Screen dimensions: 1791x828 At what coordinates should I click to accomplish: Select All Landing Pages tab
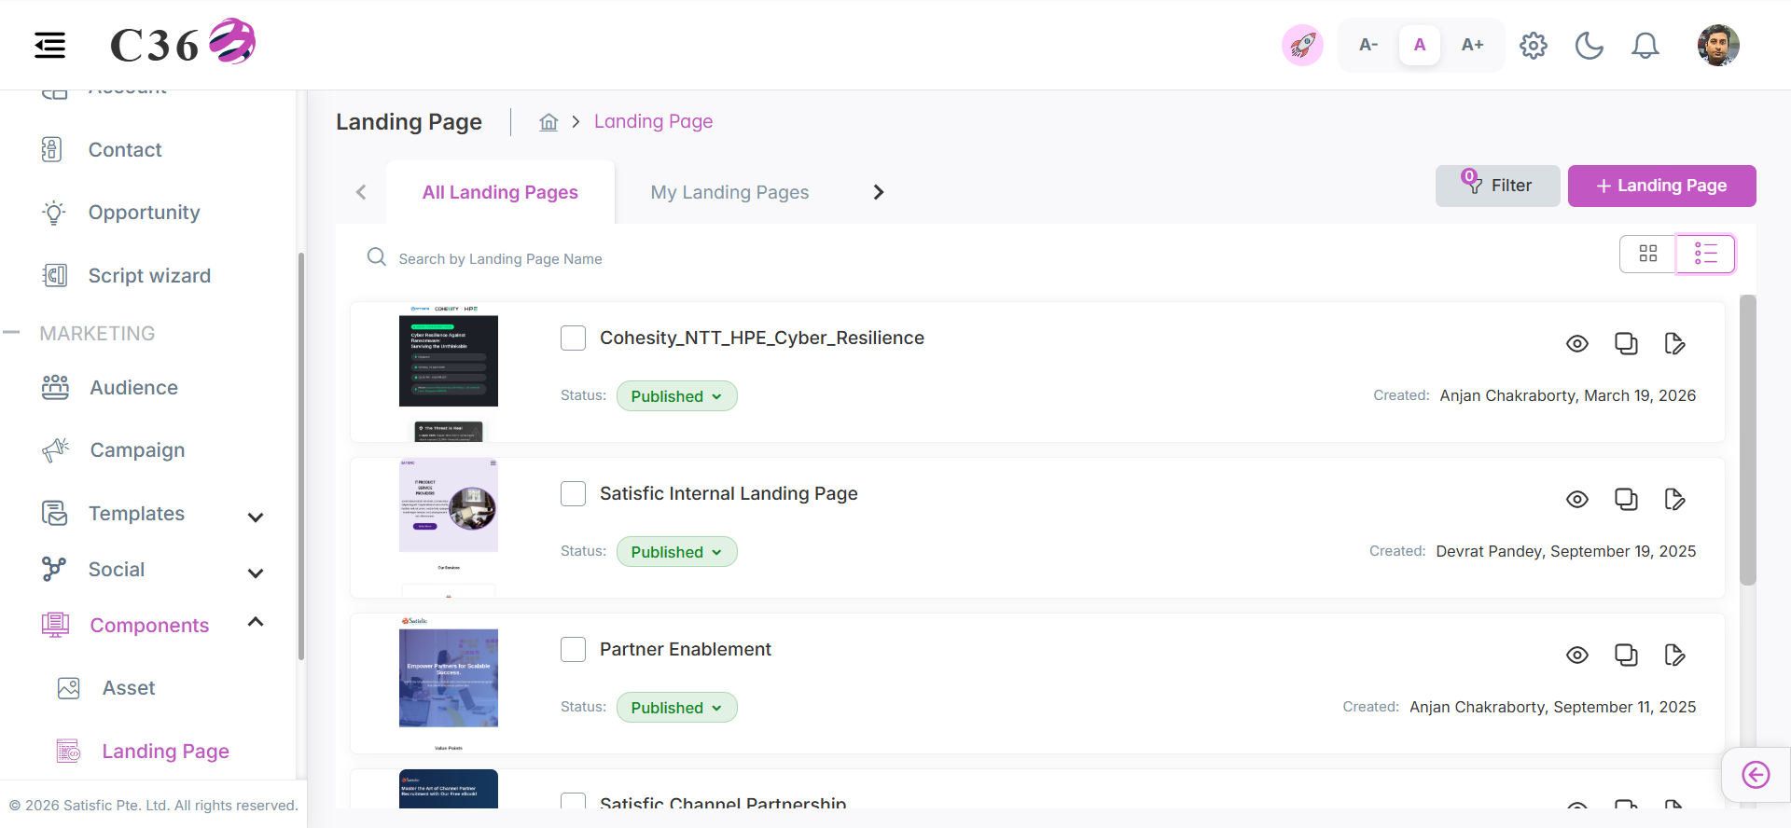(x=500, y=192)
